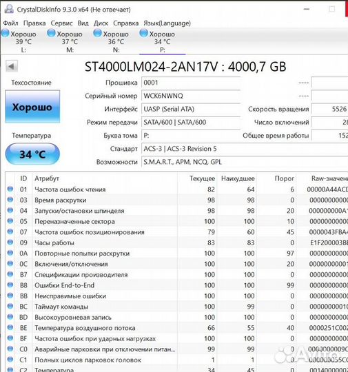The width and height of the screenshot is (348, 372).
Task: Select 'Часы работы' attribute text
Action: pyautogui.click(x=54, y=242)
